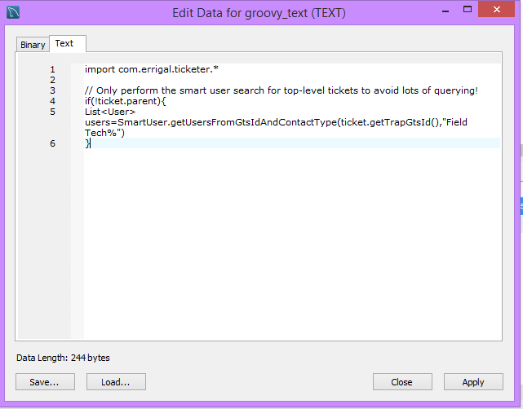Switch to the Binary tab

(x=33, y=45)
